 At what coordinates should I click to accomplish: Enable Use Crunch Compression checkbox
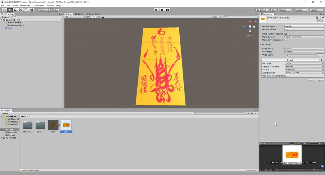(x=286, y=76)
